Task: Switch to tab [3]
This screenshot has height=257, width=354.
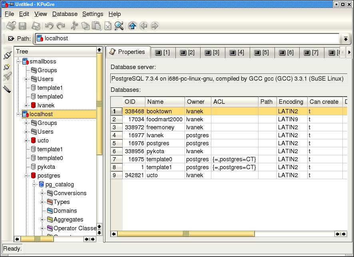Action: tap(212, 52)
